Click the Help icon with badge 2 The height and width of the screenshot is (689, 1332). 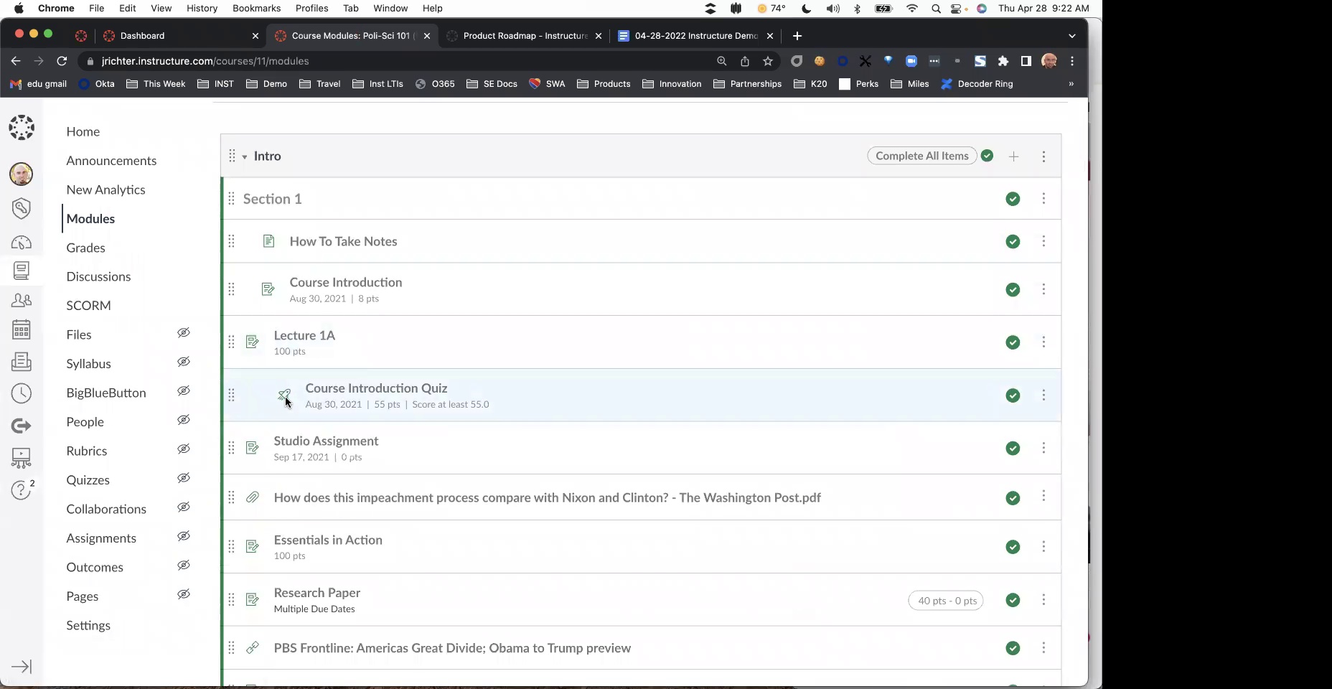[22, 490]
